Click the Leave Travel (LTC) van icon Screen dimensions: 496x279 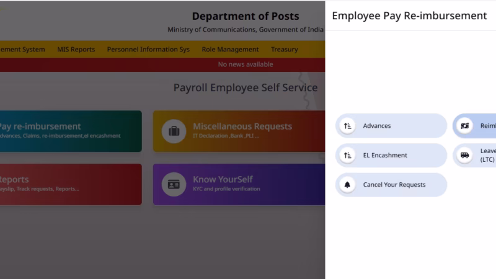[464, 156]
